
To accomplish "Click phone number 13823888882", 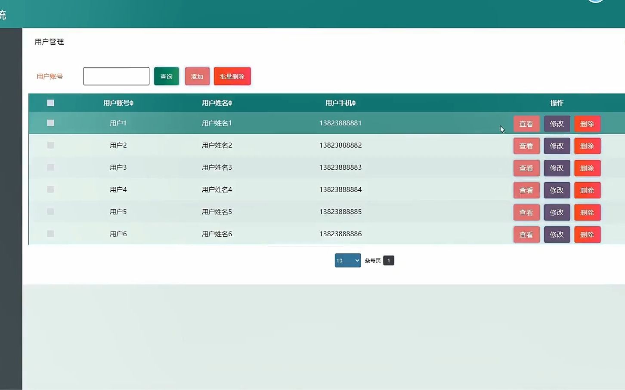I will click(x=340, y=145).
